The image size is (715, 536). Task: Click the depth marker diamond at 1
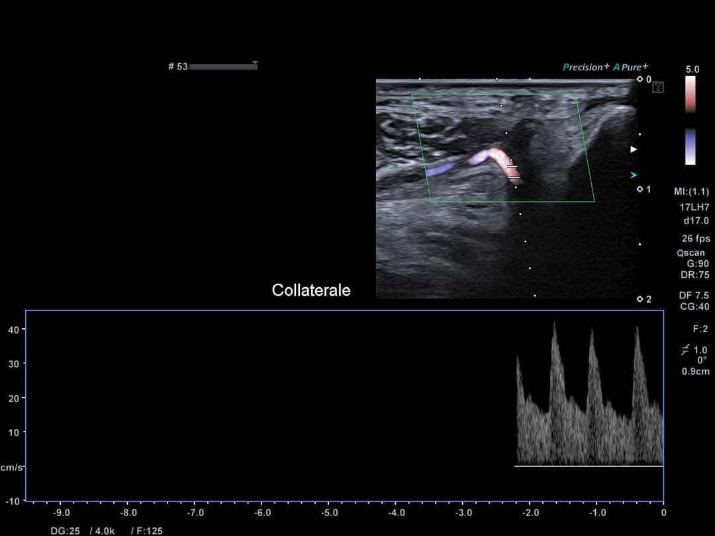click(x=640, y=189)
